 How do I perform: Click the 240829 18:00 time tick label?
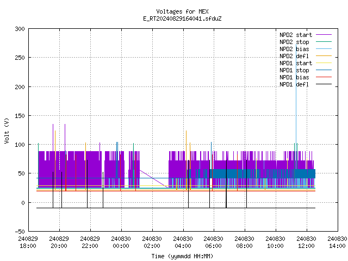28,243
